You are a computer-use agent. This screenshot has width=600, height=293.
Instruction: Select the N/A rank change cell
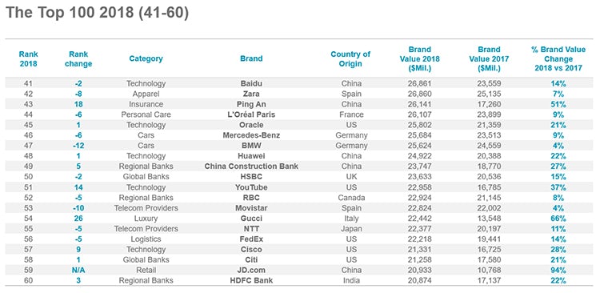pos(78,270)
